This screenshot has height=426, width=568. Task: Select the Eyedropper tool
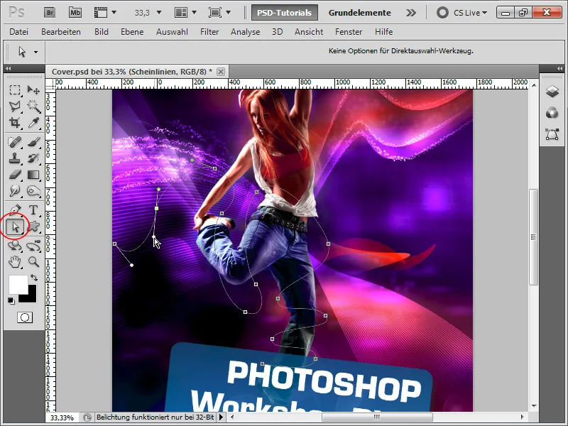(x=33, y=123)
